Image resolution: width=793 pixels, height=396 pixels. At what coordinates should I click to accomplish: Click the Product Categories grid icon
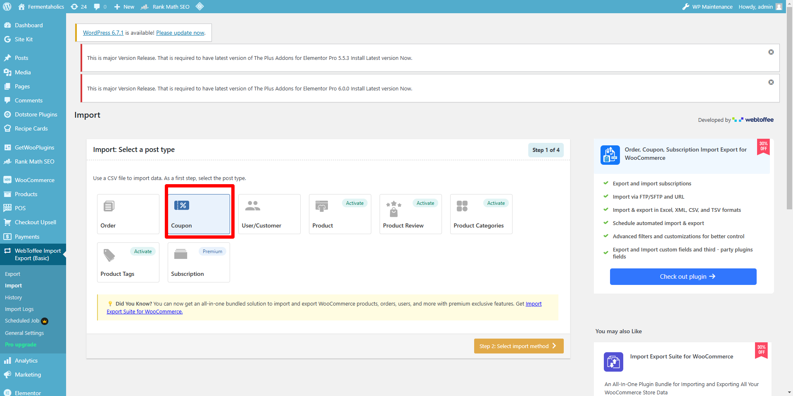462,206
